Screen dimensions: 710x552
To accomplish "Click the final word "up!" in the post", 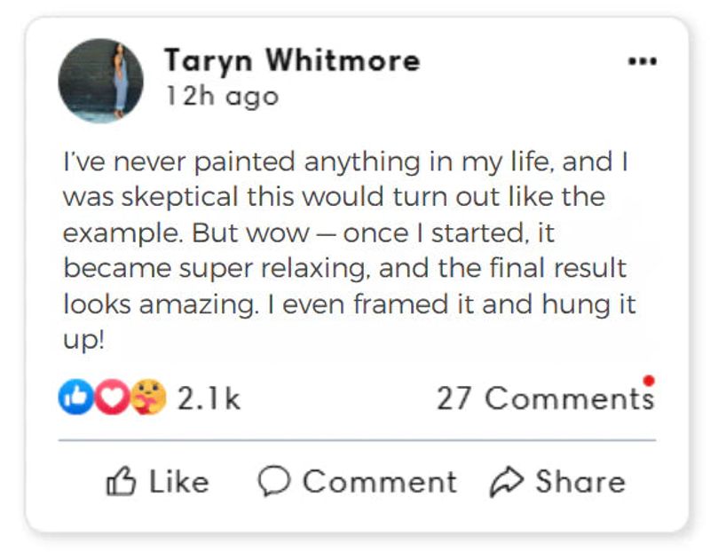I will pyautogui.click(x=83, y=340).
